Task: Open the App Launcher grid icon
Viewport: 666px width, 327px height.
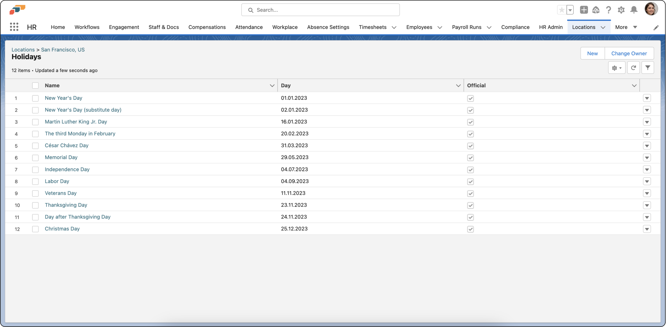Action: [x=14, y=27]
